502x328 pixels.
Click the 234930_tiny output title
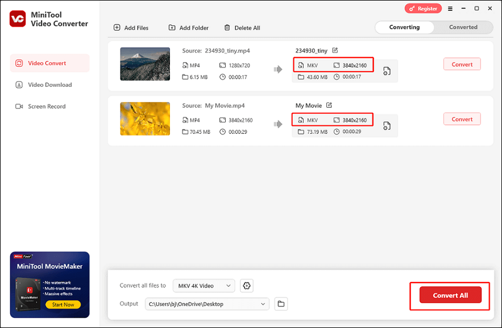tap(311, 51)
